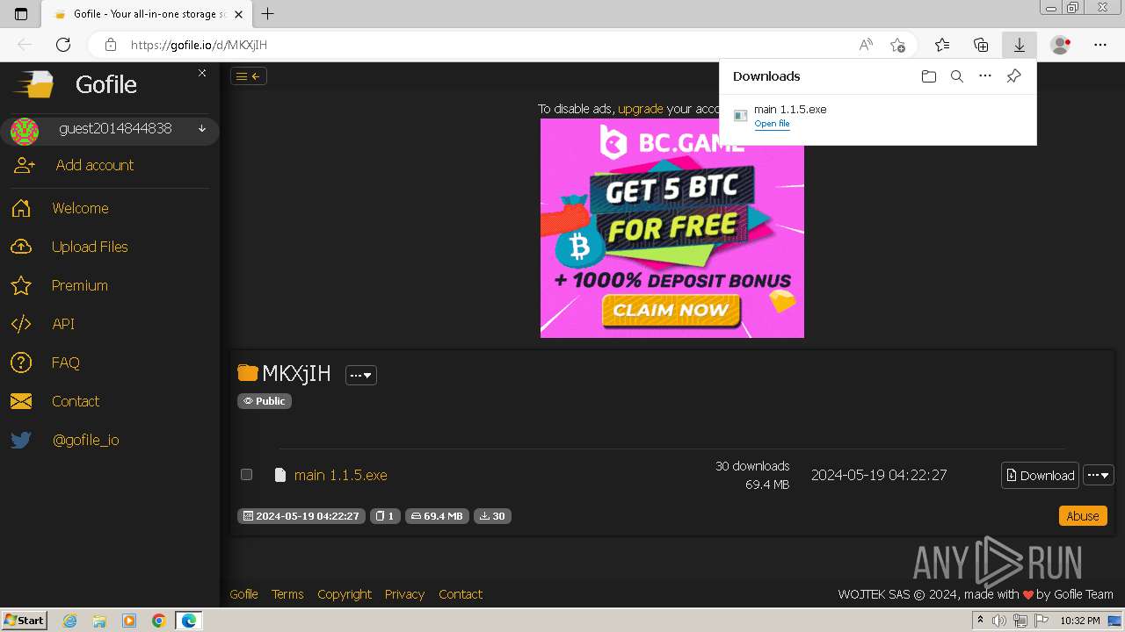Click the BC.GAME advertisement banner
1125x632 pixels.
point(672,227)
